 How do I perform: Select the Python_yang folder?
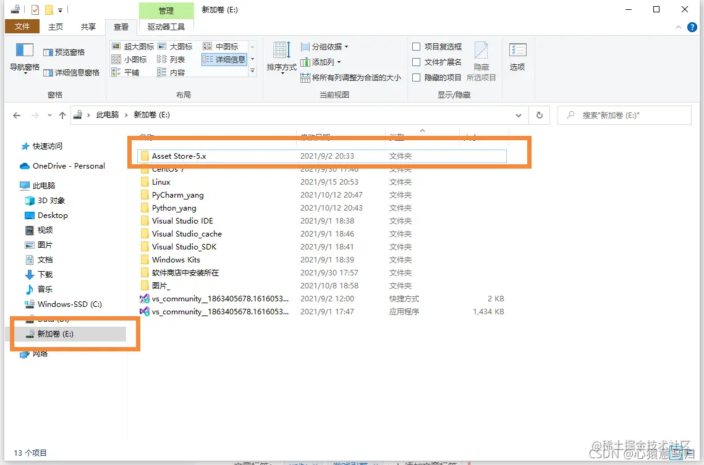[322, 208]
